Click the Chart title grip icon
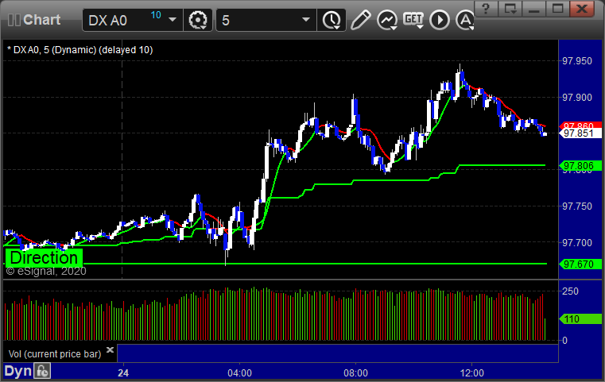Viewport: 605px width, 382px height. [x=14, y=20]
